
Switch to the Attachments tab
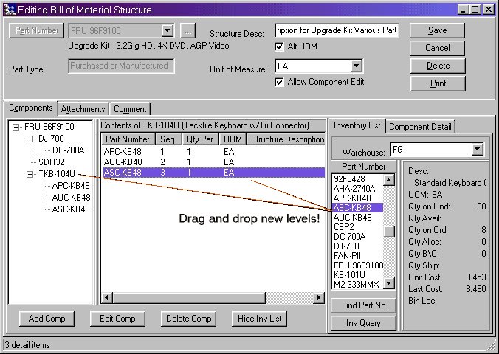point(83,109)
